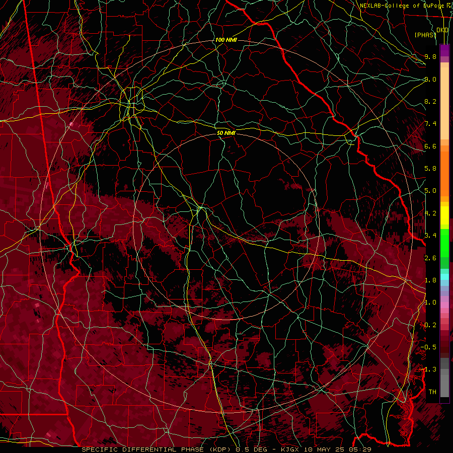This screenshot has height=453, width=453.
Task: Click the 9.0 value on the color scale
Action: [x=430, y=79]
